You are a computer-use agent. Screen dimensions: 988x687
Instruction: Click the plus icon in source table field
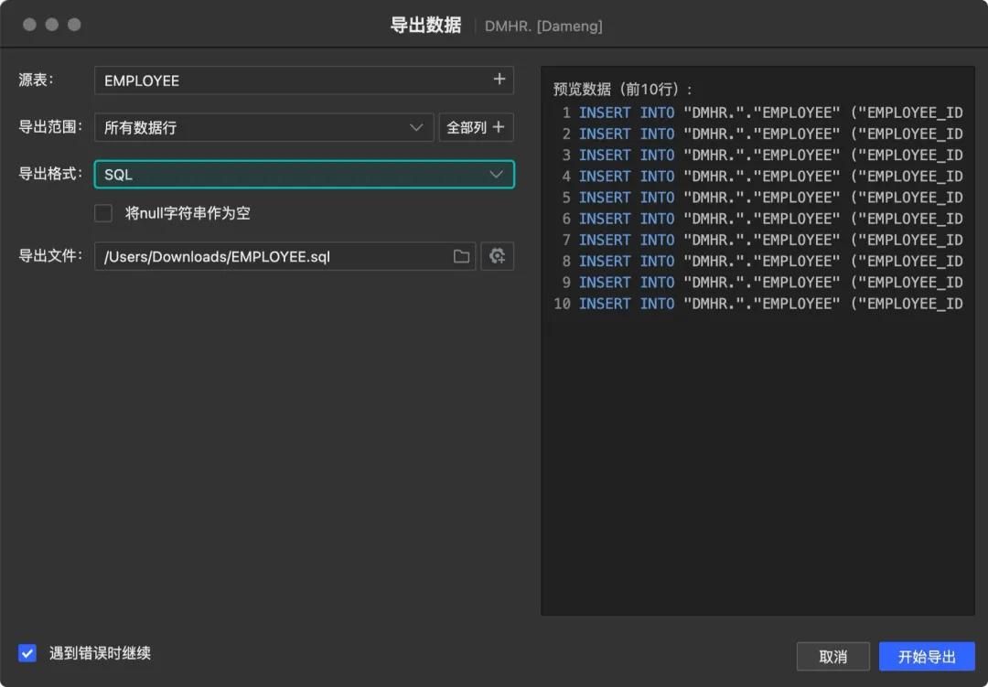coord(499,80)
